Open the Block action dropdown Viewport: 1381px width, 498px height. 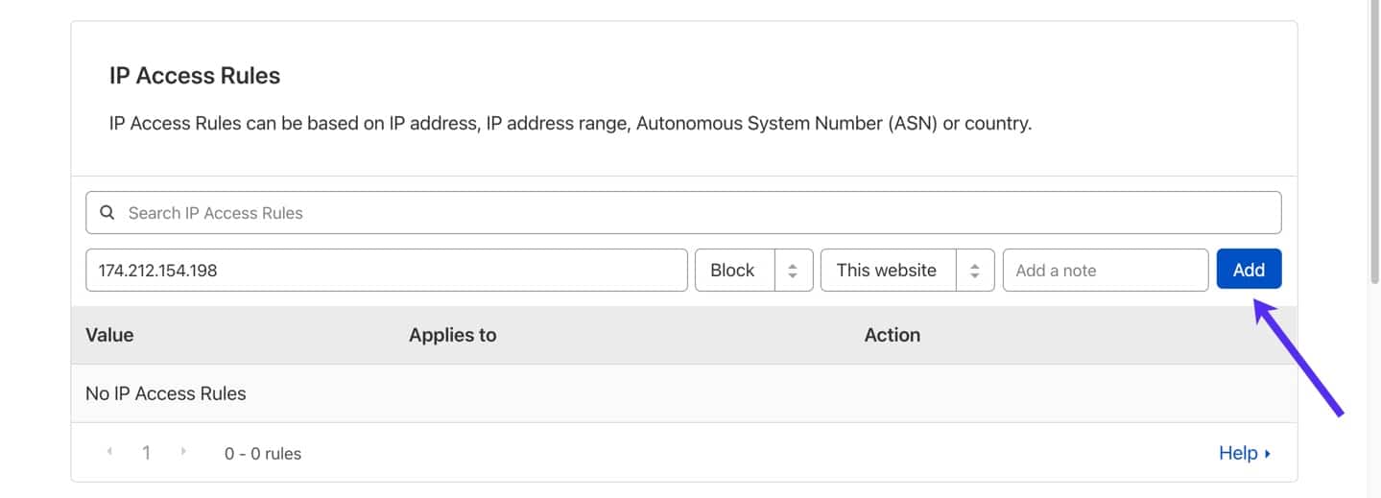pyautogui.click(x=733, y=271)
